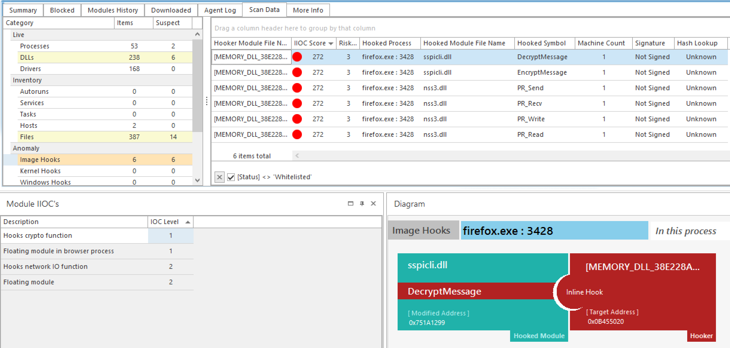Click the red indicator in the DecryptMessage row
730x348 pixels.
(x=297, y=57)
